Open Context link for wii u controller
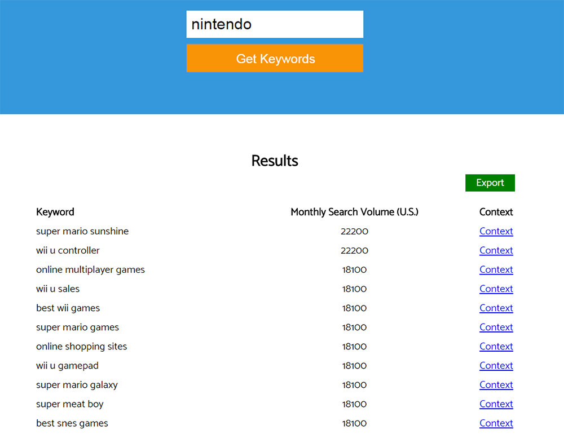 click(496, 250)
